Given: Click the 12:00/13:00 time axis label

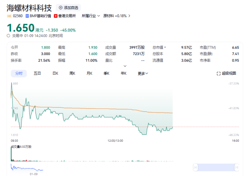Looking at the screenshot, I should (115, 141).
